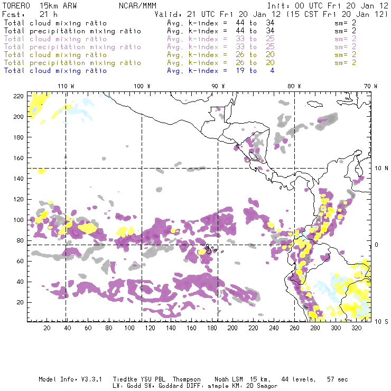Click "20" on the bottom grid axis

[47, 328]
